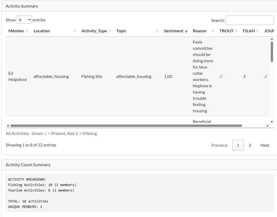Select page 1 pagination button
This screenshot has height=217, width=277.
coord(238,145)
